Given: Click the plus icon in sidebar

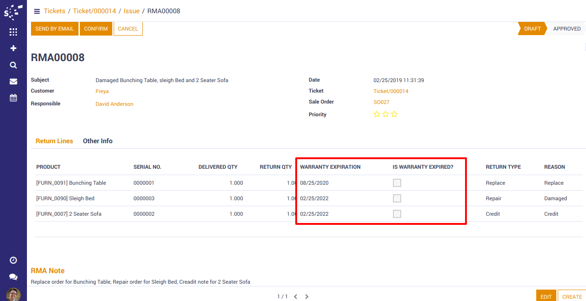Looking at the screenshot, I should pyautogui.click(x=13, y=48).
